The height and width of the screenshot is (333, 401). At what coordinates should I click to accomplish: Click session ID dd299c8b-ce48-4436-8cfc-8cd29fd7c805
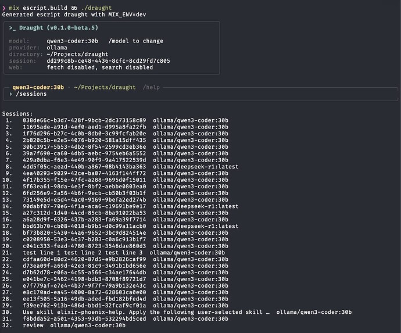coord(108,61)
